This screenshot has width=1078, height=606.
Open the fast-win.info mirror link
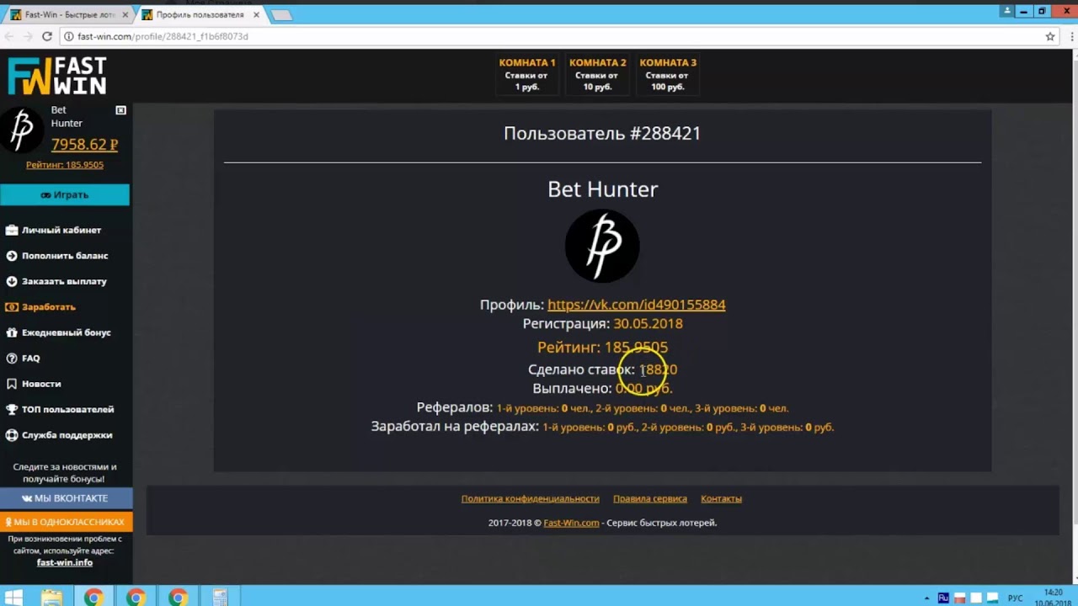click(x=65, y=562)
